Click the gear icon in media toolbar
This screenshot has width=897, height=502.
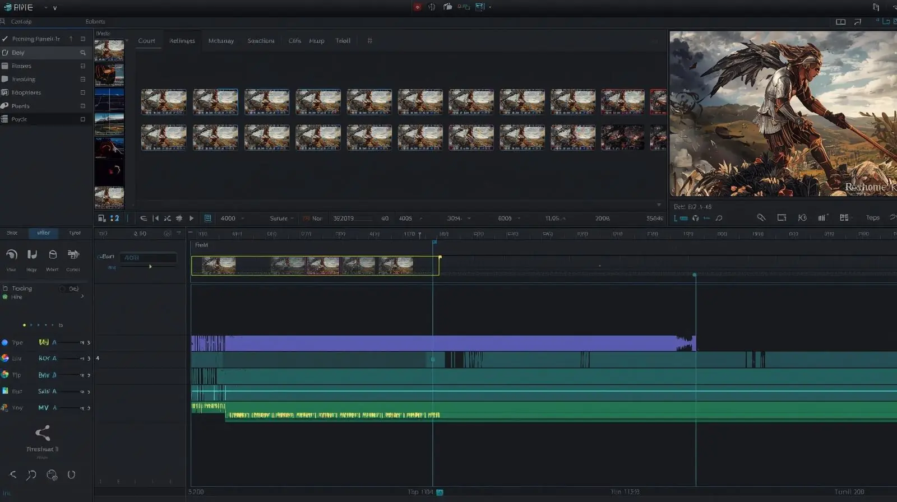coord(179,219)
